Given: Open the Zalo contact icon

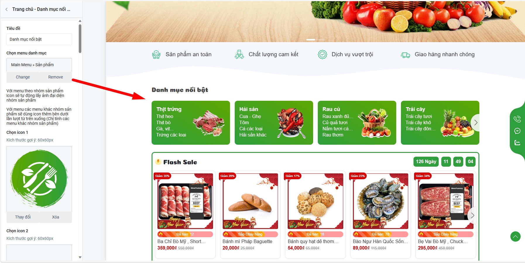Looking at the screenshot, I should 517,143.
